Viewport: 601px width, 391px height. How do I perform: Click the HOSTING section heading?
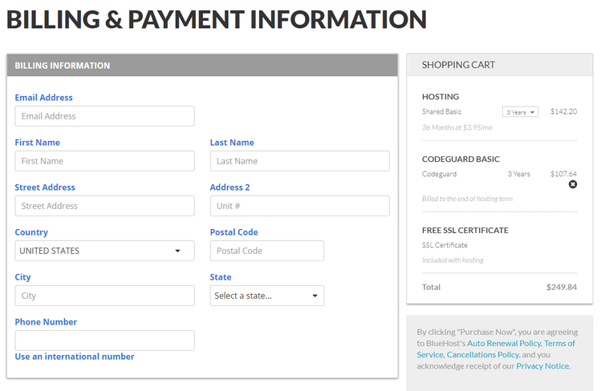tap(441, 97)
